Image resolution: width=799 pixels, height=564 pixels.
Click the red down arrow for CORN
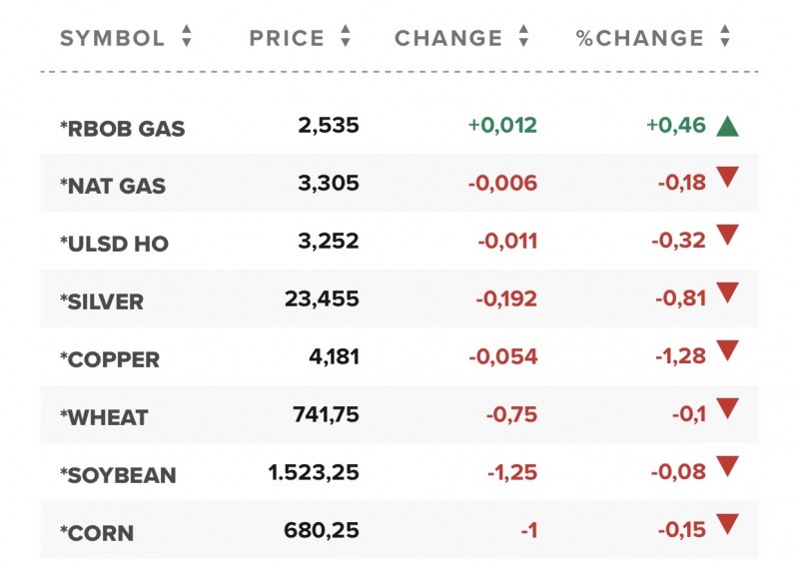click(727, 524)
